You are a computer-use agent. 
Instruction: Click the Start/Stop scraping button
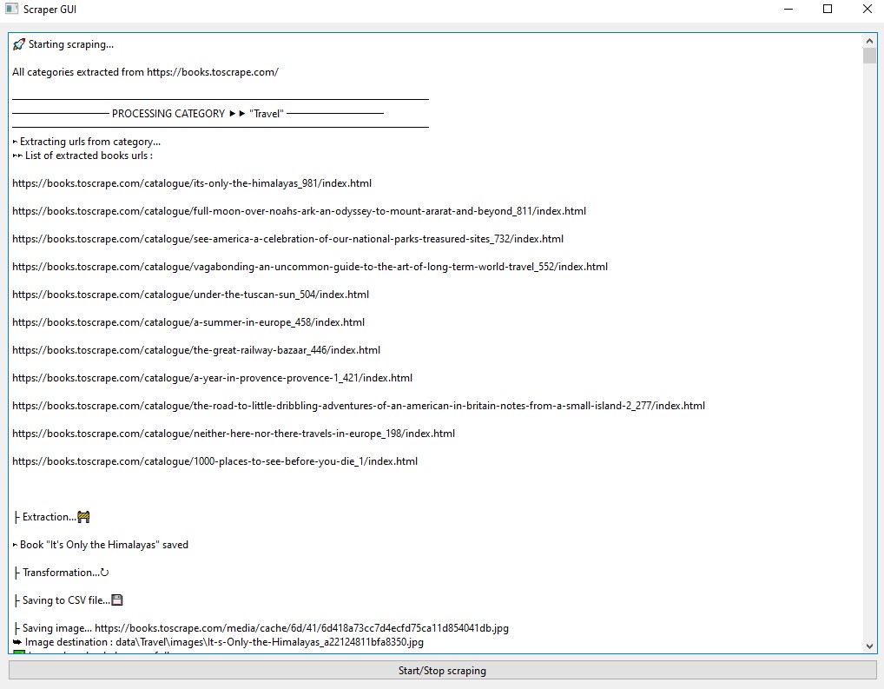click(442, 671)
